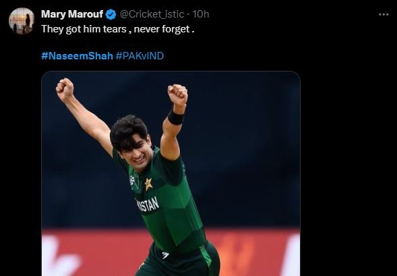The height and width of the screenshot is (276, 397).
Task: Click the tweet text 'They got him tears'
Action: coord(84,29)
